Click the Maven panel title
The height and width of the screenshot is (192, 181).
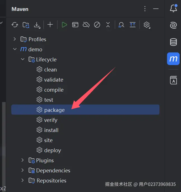click(20, 9)
